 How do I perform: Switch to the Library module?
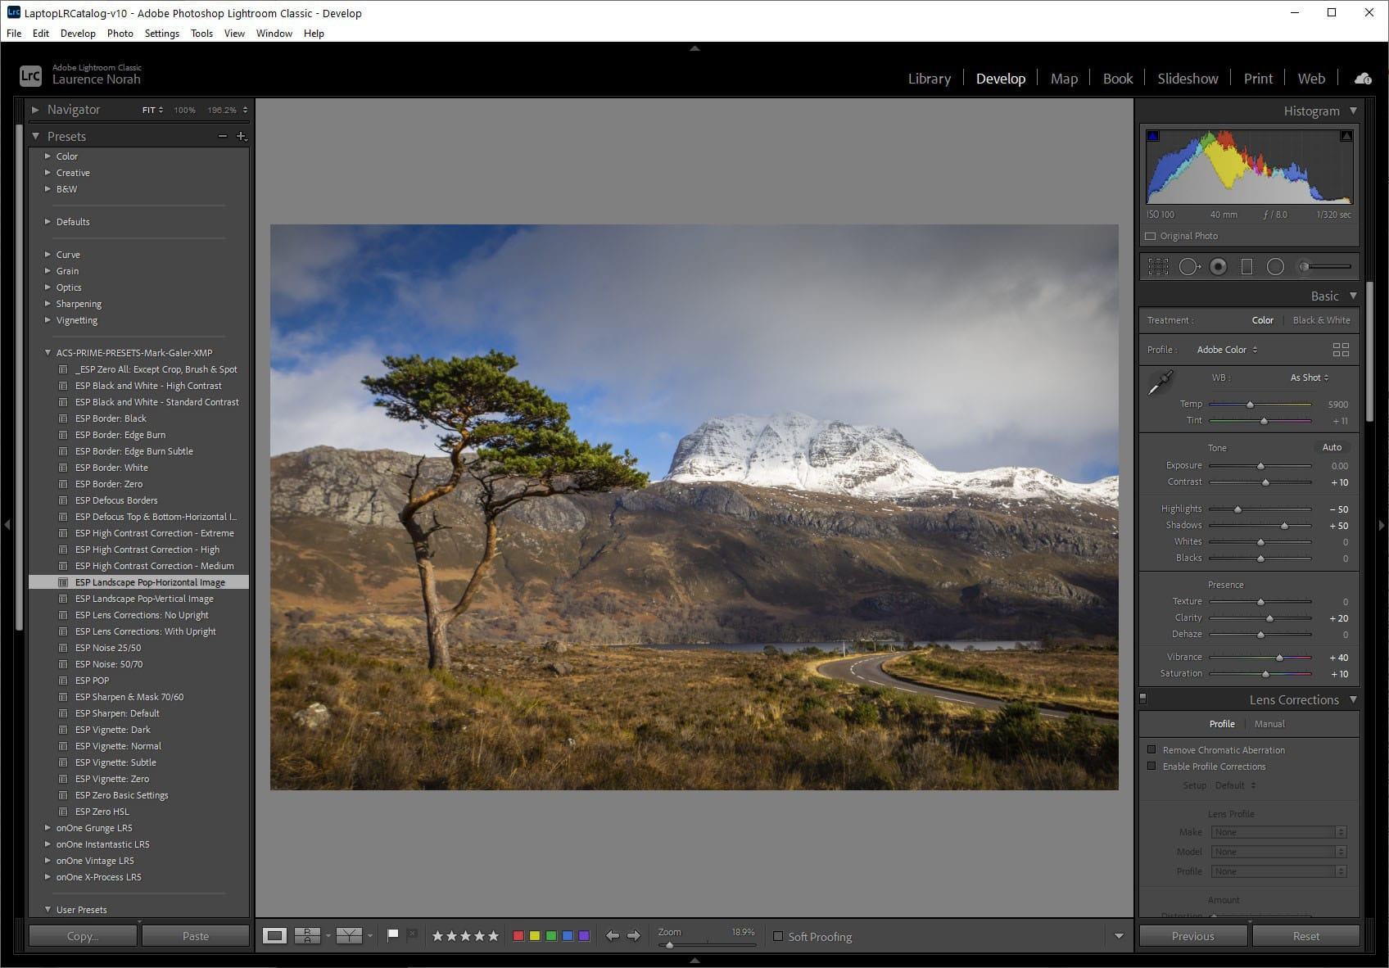[929, 78]
